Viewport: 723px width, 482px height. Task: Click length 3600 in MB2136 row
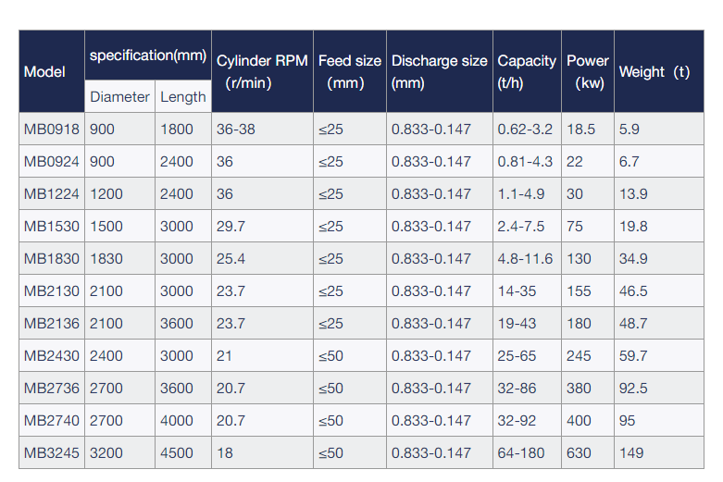(x=183, y=323)
